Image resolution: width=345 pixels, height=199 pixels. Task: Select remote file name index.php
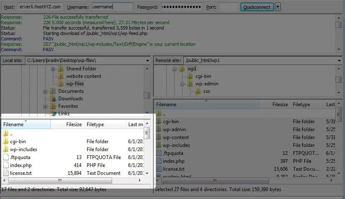[174, 161]
